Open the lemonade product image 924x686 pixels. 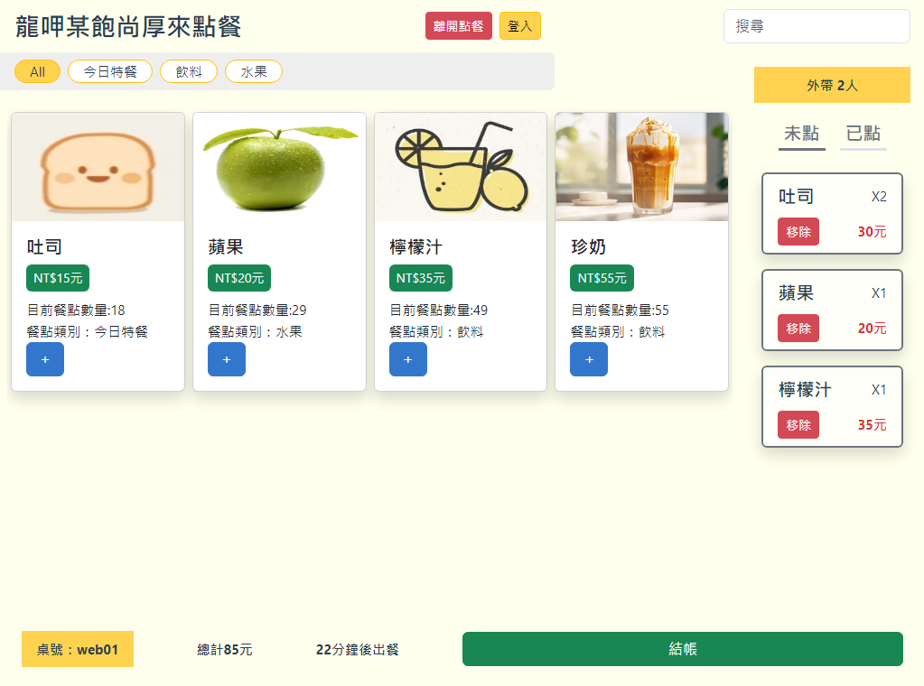[461, 167]
